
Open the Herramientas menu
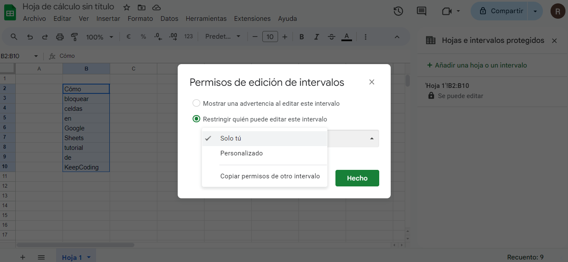coord(206,19)
